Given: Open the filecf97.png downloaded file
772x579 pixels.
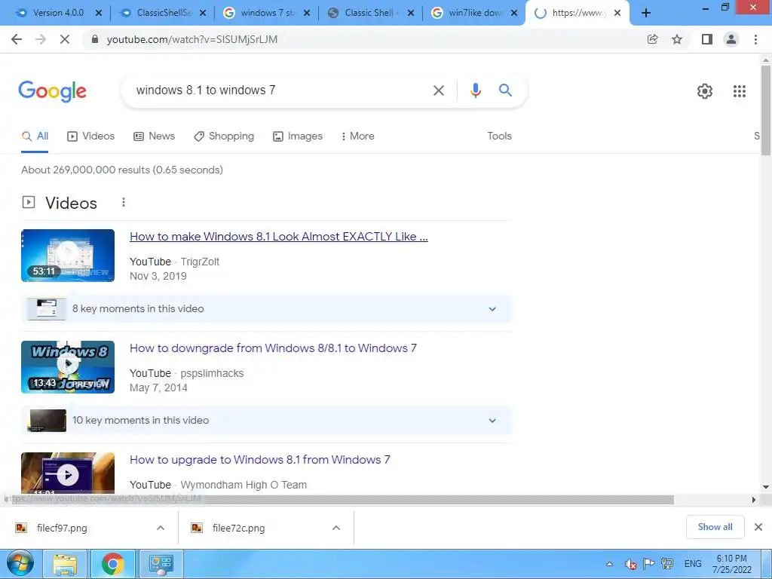Looking at the screenshot, I should [x=62, y=528].
